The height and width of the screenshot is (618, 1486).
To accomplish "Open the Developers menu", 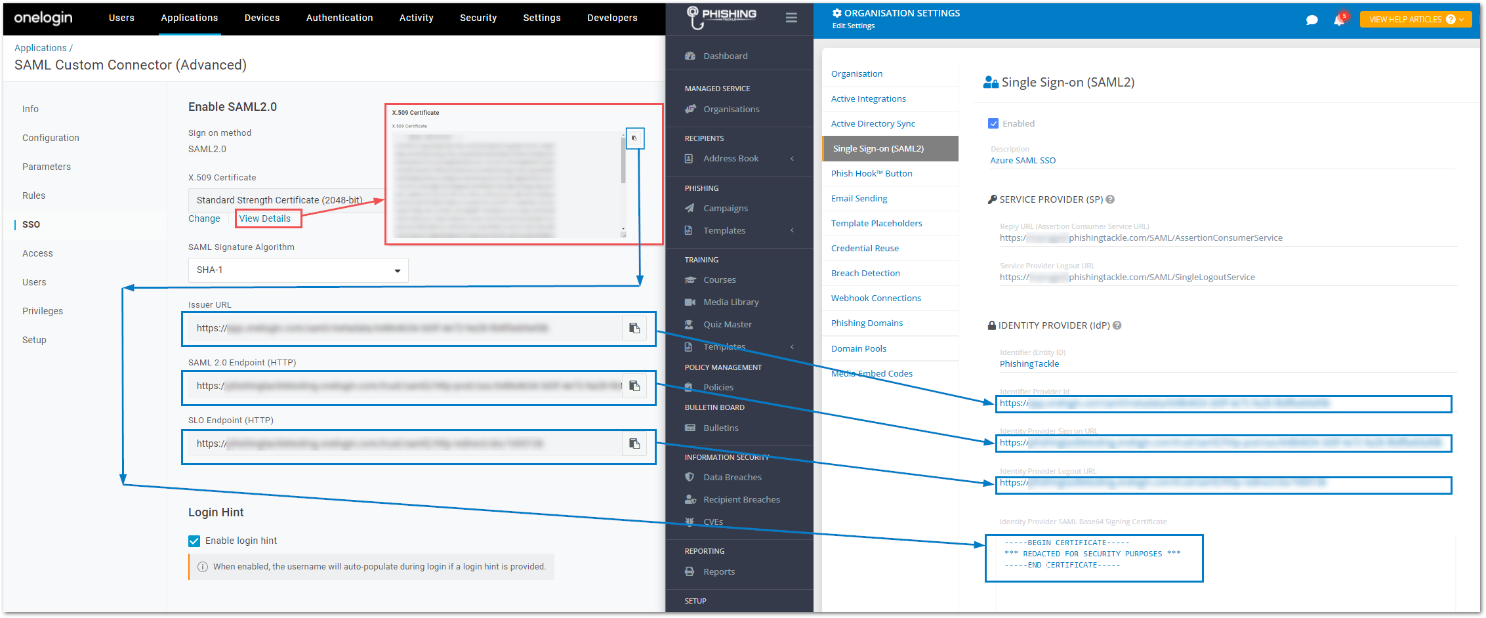I will pyautogui.click(x=612, y=18).
